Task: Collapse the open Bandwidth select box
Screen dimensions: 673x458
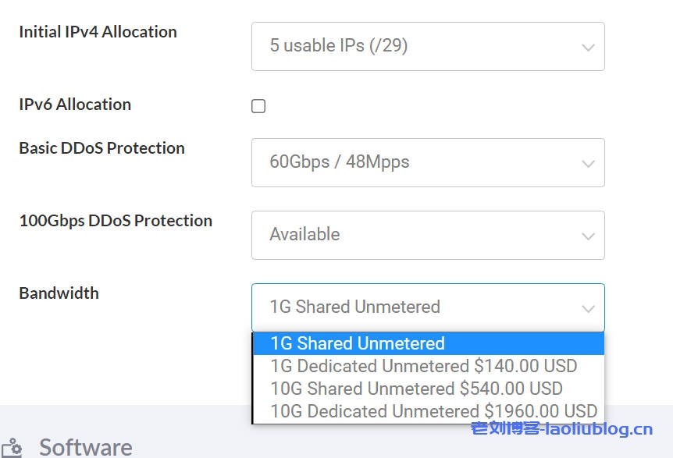Action: pyautogui.click(x=427, y=307)
